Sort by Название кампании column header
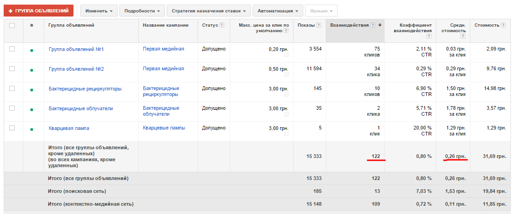 (x=165, y=25)
